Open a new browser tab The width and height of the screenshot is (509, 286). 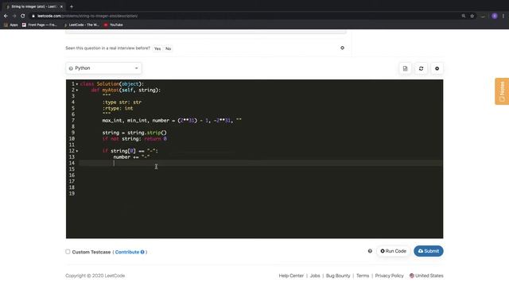[72, 6]
